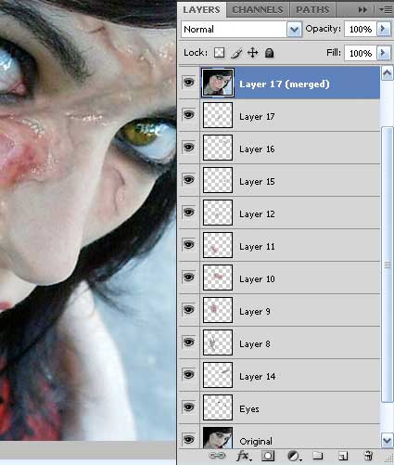This screenshot has height=465, width=394.
Task: Select the Layer 15 name
Action: pos(257,182)
